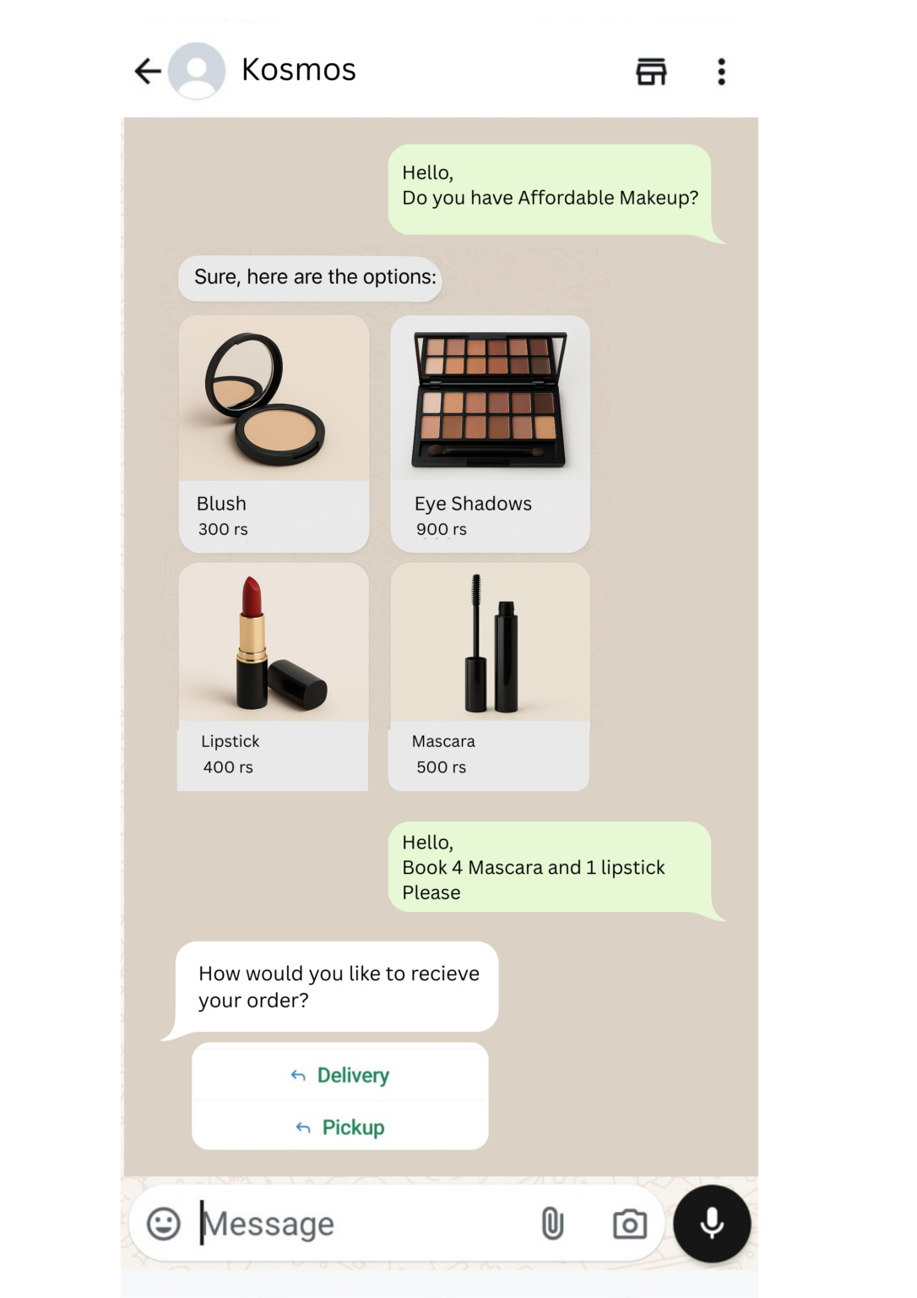The image size is (917, 1298).
Task: Choose the Pickup reply option
Action: point(340,1127)
